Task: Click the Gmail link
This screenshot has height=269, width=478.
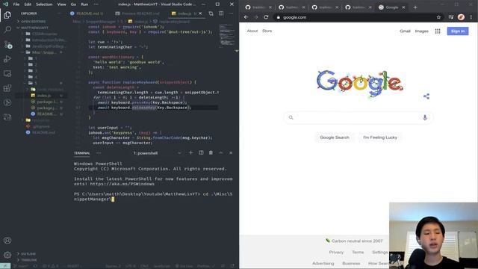Action: pyautogui.click(x=405, y=31)
